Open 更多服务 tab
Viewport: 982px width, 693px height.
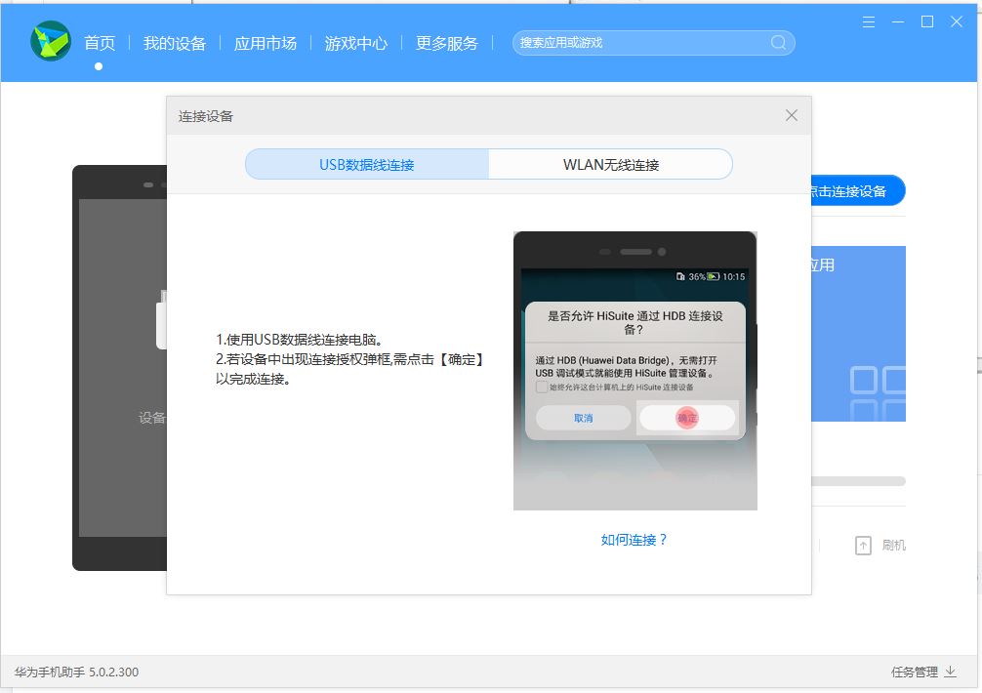click(x=446, y=43)
